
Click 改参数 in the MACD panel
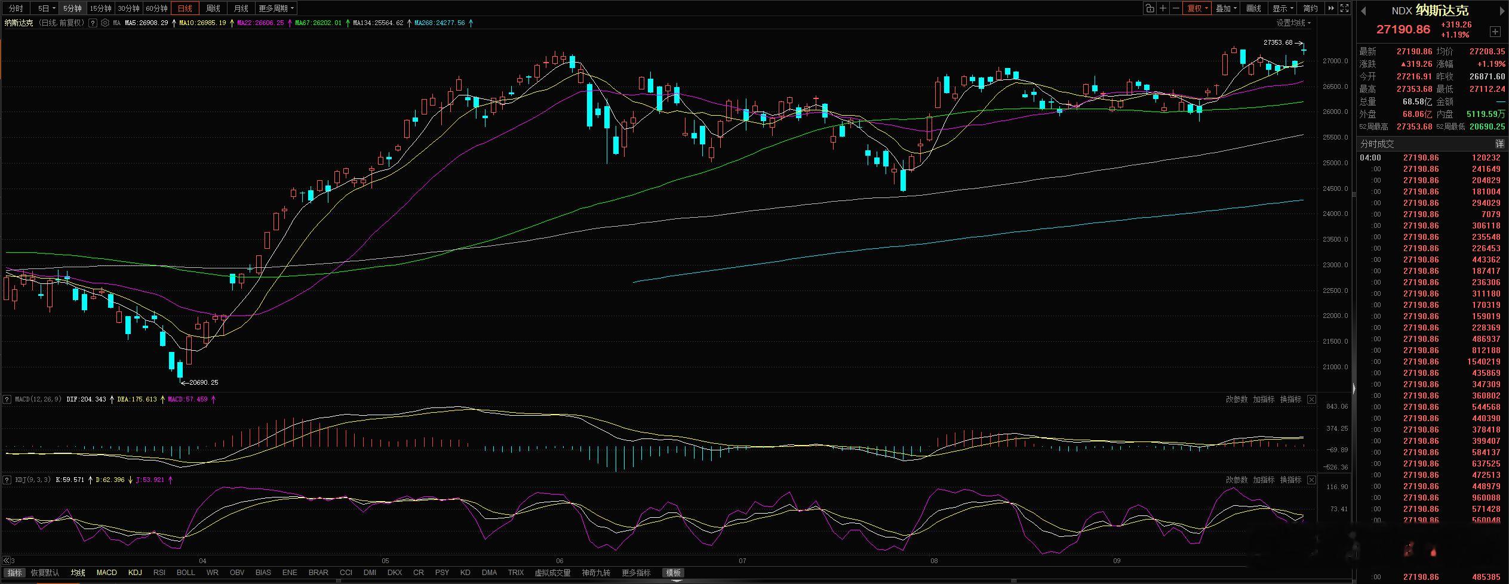(x=1237, y=399)
